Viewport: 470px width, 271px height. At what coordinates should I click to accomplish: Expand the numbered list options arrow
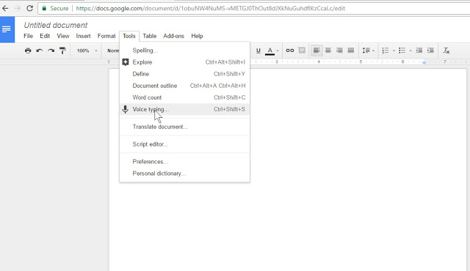tap(394, 51)
